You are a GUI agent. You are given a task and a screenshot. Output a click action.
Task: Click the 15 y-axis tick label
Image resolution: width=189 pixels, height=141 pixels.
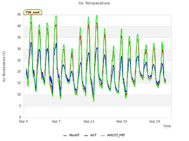(19, 83)
